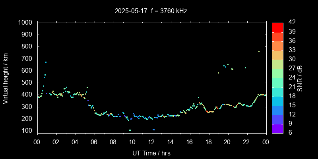Select the purple swatch at bottom of colorbar
The height and width of the screenshot is (159, 318).
point(277,128)
